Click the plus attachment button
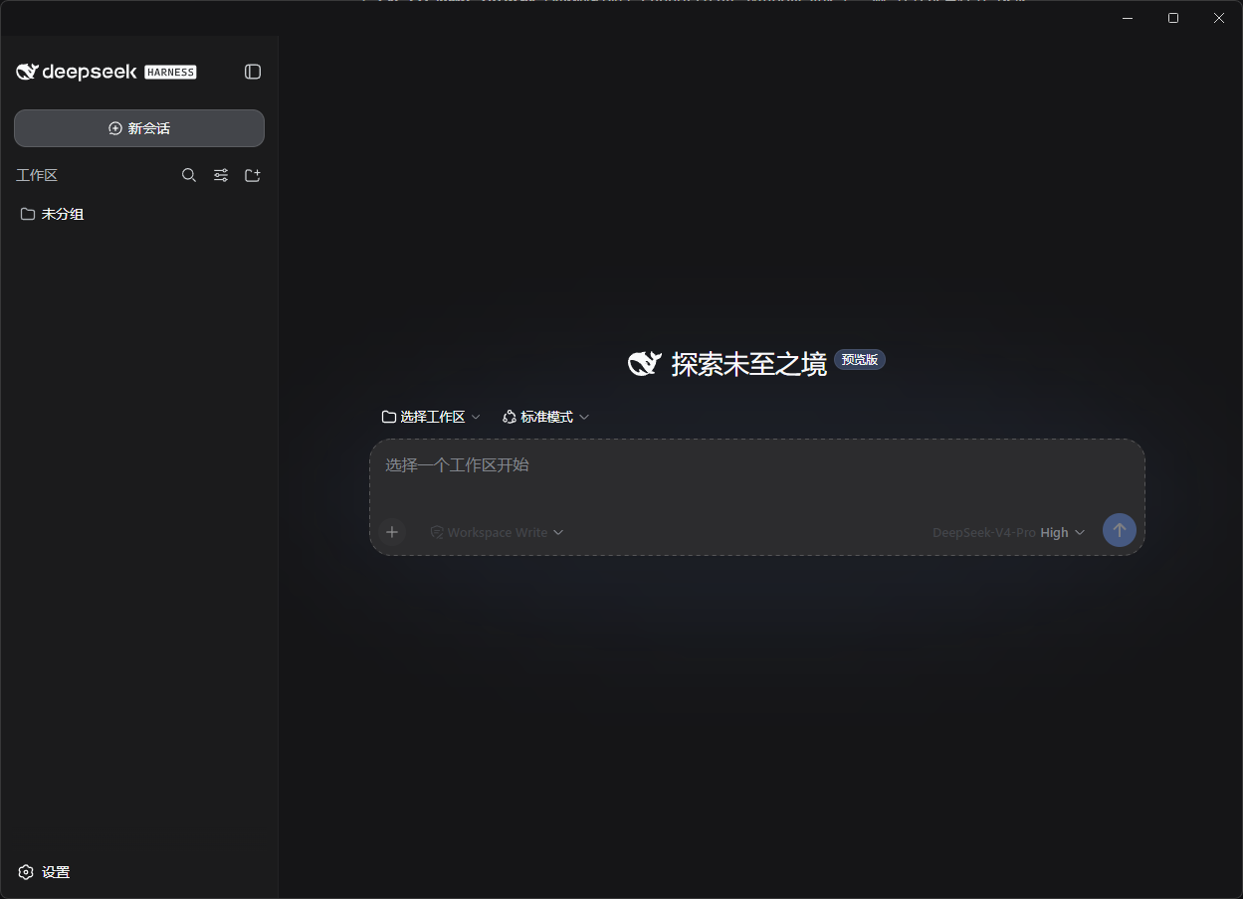This screenshot has width=1243, height=899. click(392, 532)
